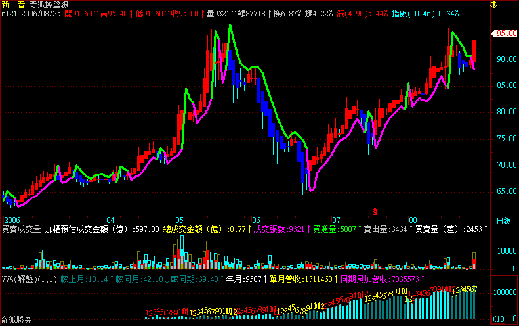Click the yellow anchor icon at top right

click(493, 5)
